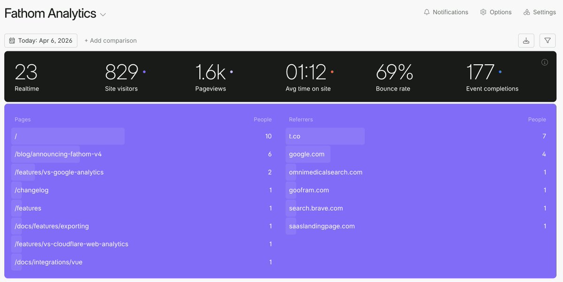563x282 pixels.
Task: Open the Fathom Analytics site switcher chevron
Action: tap(103, 15)
